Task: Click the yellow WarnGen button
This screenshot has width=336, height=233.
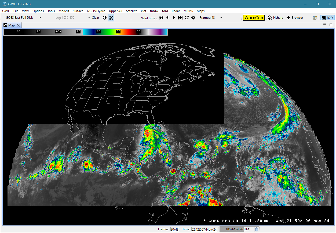Action: [x=254, y=18]
